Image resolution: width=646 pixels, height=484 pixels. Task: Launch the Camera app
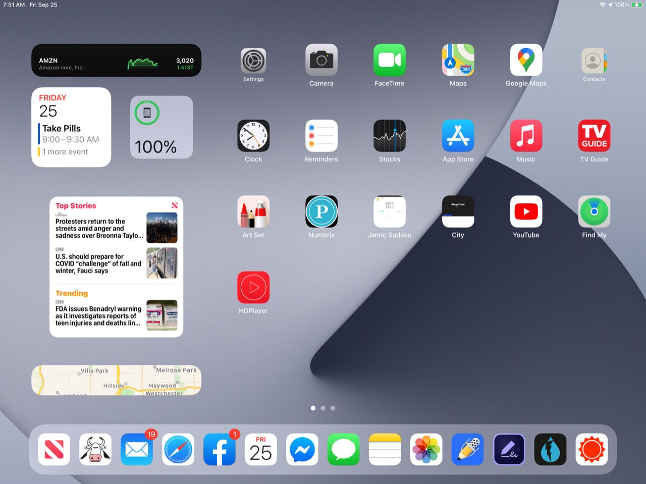click(321, 60)
